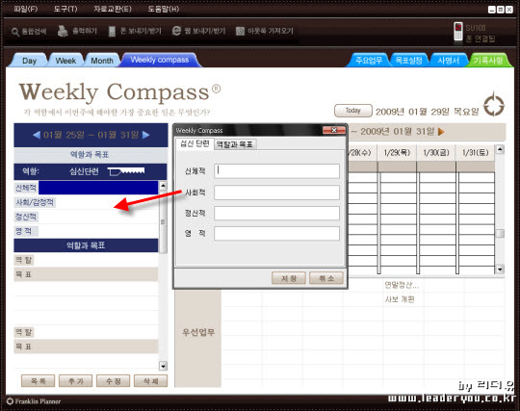The height and width of the screenshot is (411, 520).
Task: Click the 연말정산... task entry
Action: point(402,285)
